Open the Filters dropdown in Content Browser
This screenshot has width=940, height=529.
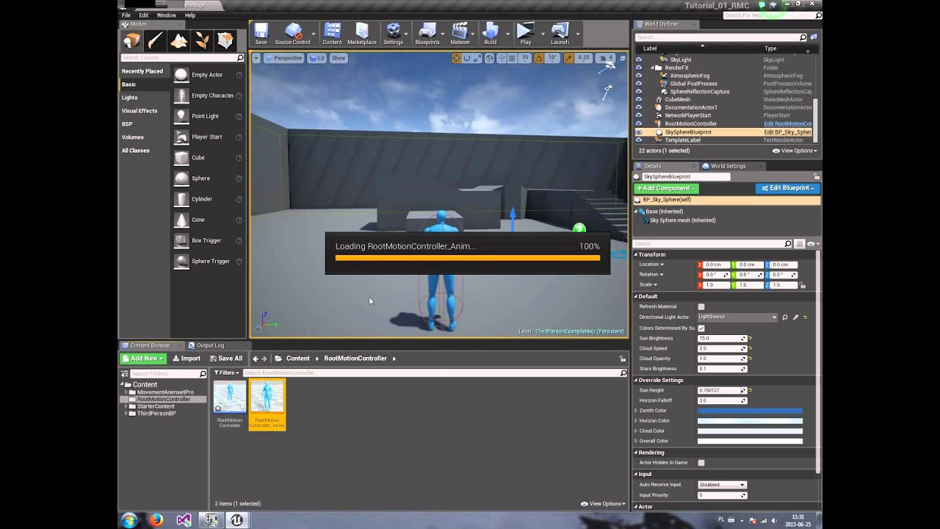tap(227, 373)
